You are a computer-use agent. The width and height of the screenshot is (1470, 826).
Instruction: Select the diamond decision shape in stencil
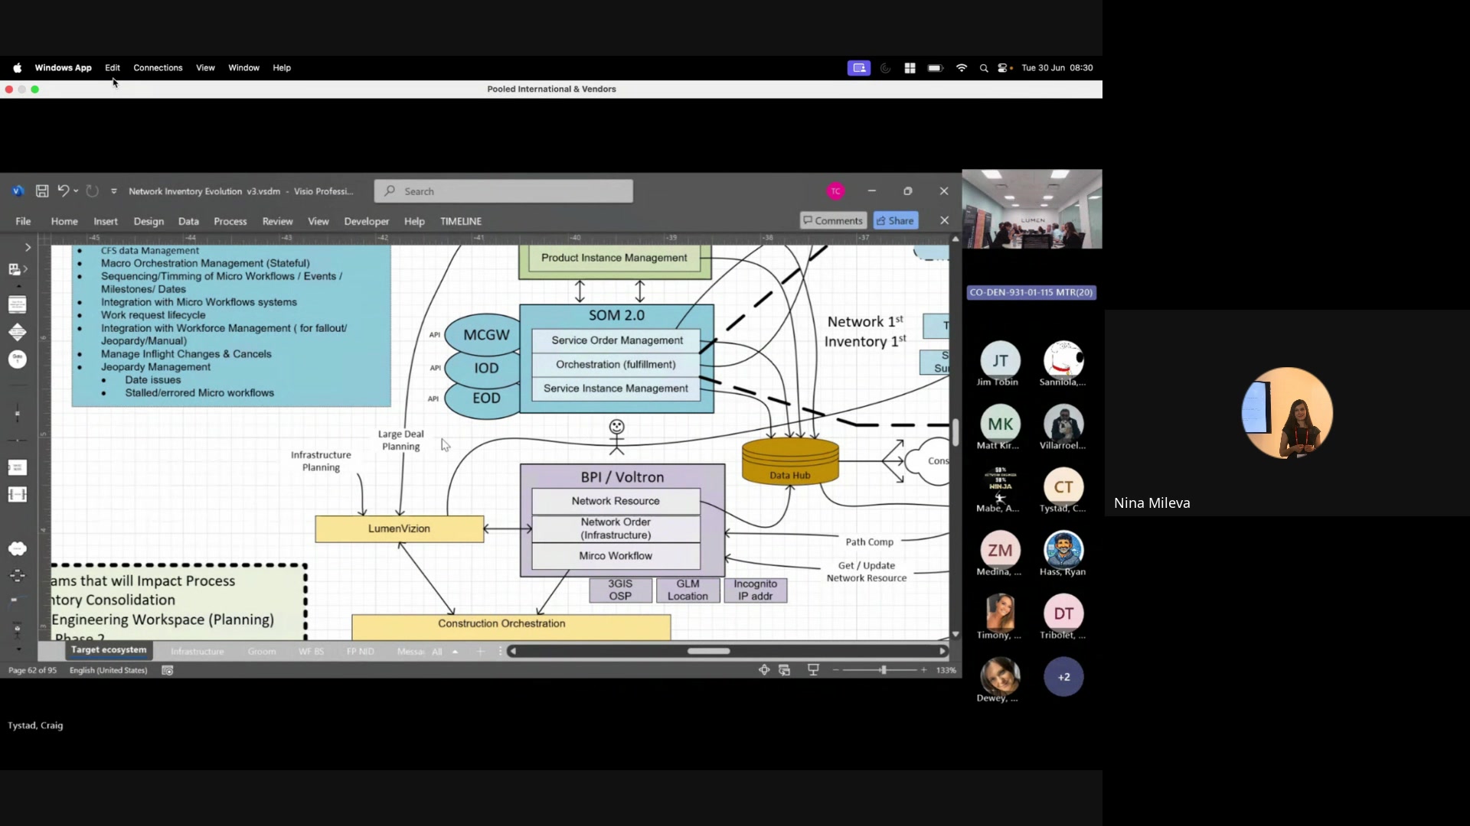pyautogui.click(x=17, y=332)
